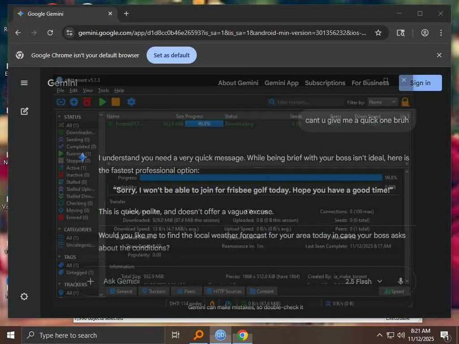The image size is (459, 344).
Task: Reload the page in Chrome
Action: [50, 33]
